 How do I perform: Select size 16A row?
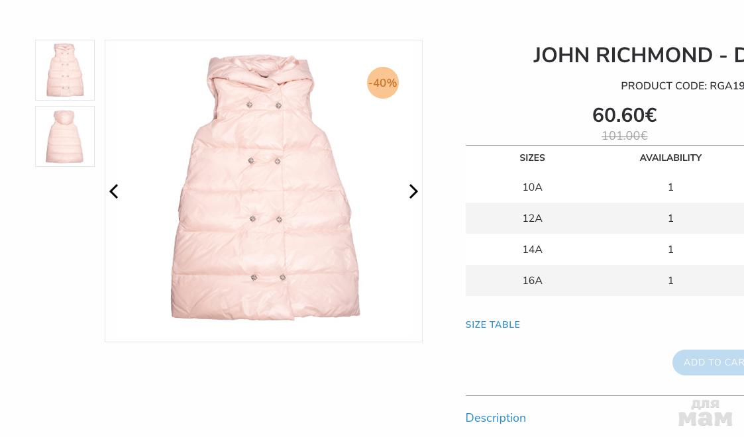click(604, 281)
